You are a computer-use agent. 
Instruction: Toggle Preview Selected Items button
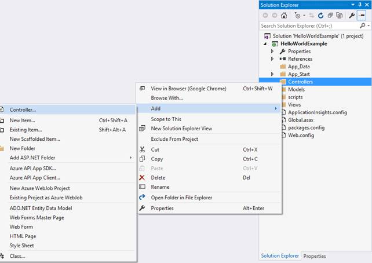tap(361, 16)
